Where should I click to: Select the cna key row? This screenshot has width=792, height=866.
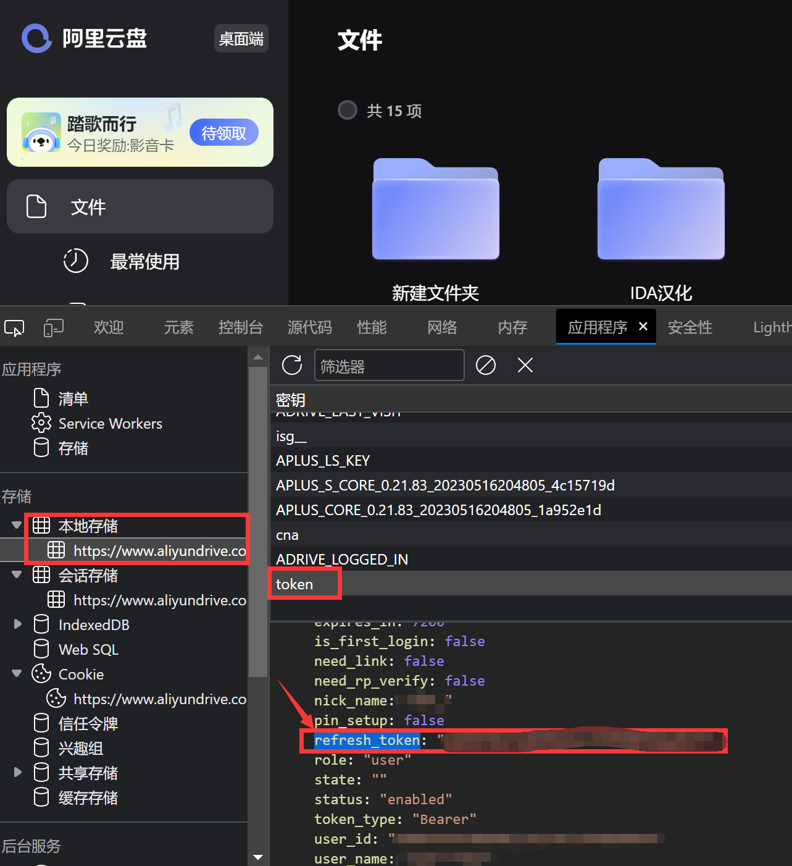click(x=531, y=534)
